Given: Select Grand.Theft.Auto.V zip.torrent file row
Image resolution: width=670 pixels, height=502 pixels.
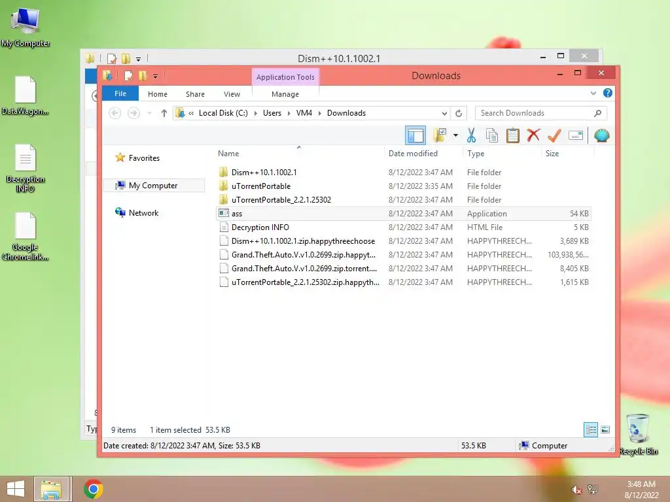Looking at the screenshot, I should (404, 268).
